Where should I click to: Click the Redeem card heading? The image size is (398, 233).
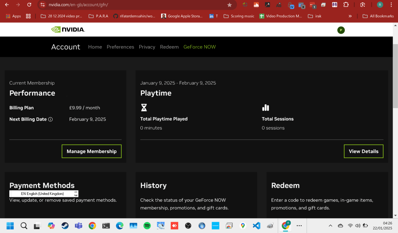285,185
